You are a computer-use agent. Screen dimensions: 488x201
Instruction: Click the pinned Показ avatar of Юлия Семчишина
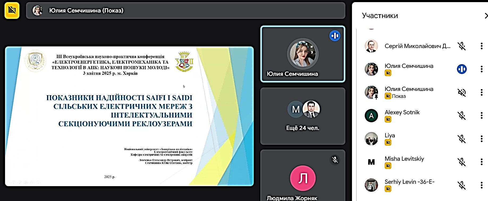[x=371, y=93]
